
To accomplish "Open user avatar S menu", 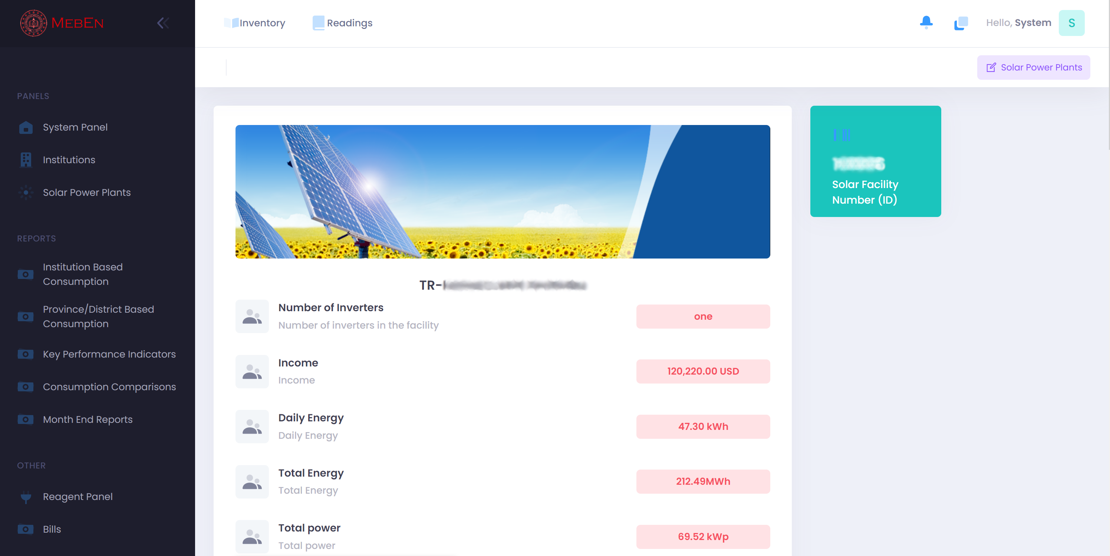I will 1071,23.
